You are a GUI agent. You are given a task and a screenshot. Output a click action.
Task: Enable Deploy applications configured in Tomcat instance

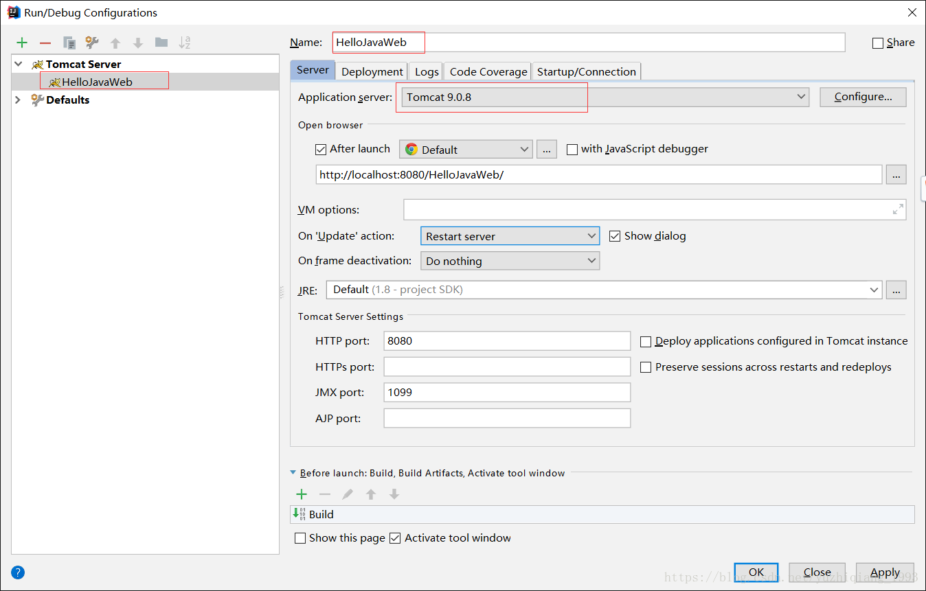[646, 341]
